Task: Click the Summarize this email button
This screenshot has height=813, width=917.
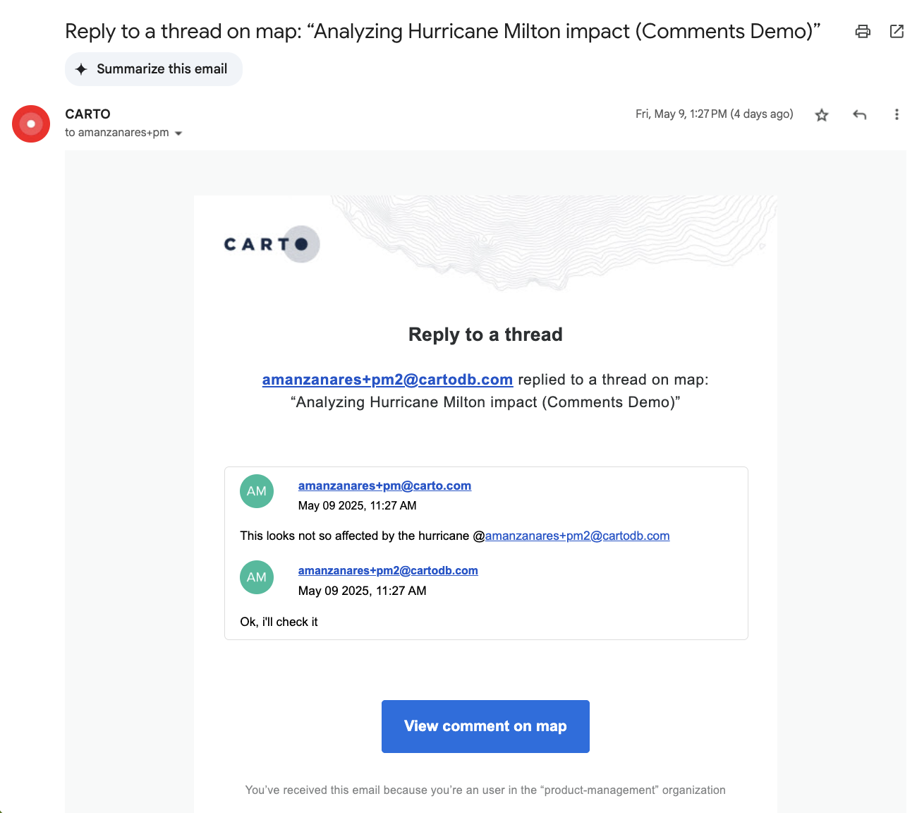Action: pos(154,69)
